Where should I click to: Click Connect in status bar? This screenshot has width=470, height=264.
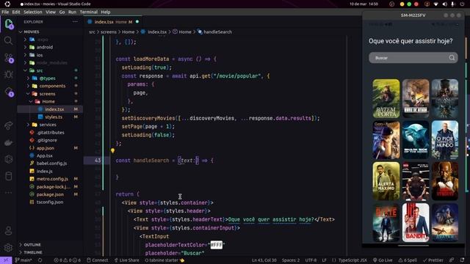(98, 260)
